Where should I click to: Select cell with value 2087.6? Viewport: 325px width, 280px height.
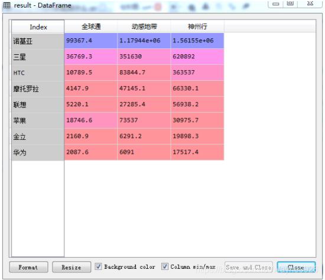(x=91, y=152)
